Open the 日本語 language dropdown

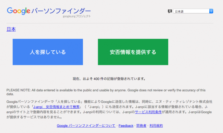(193, 11)
